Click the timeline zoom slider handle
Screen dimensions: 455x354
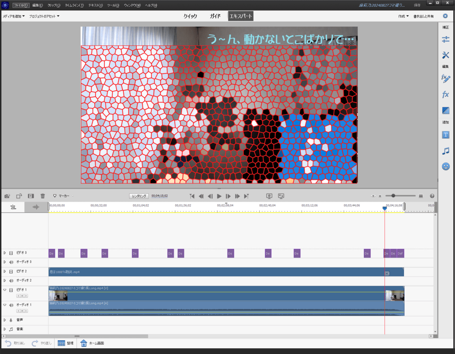click(x=393, y=196)
